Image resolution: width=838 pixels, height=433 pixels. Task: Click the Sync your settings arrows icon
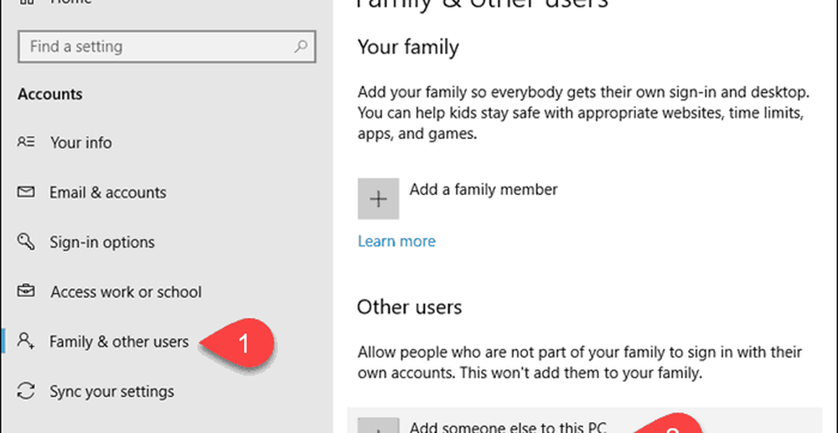pos(26,391)
